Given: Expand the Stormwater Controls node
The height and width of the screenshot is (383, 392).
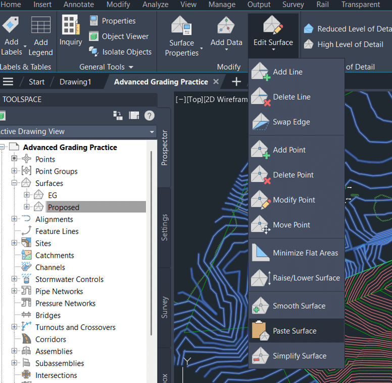Looking at the screenshot, I should click(x=14, y=279).
